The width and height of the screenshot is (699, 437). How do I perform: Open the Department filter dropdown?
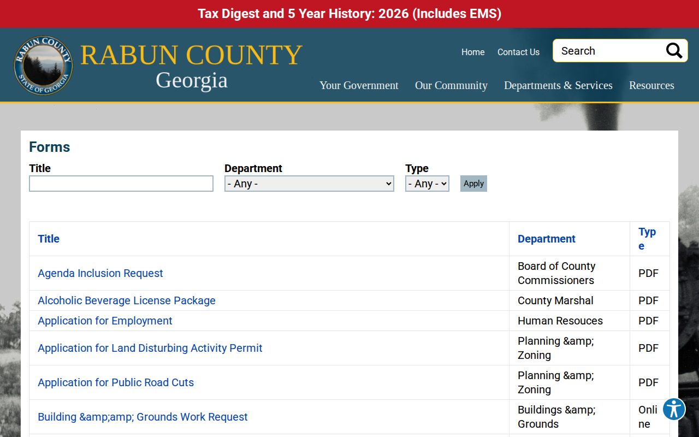click(309, 184)
